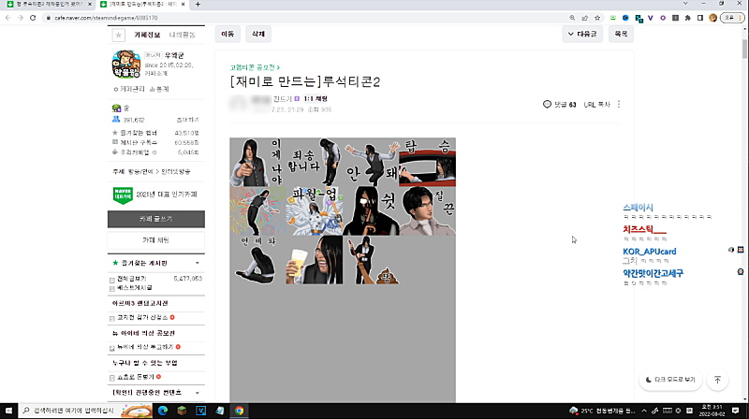
Task: Open the taskbar clock and date
Action: (712, 411)
